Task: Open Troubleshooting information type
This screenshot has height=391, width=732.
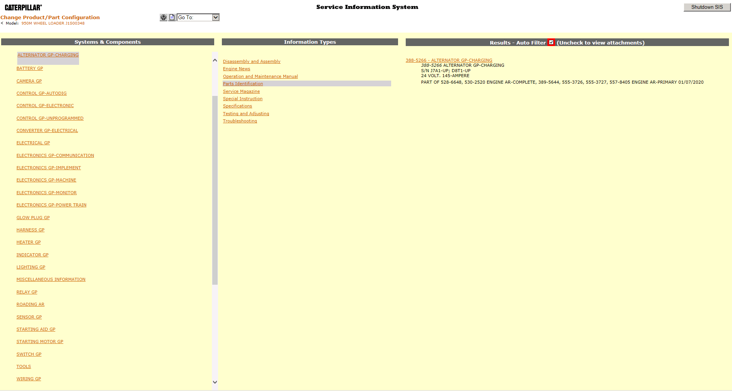Action: pos(240,121)
